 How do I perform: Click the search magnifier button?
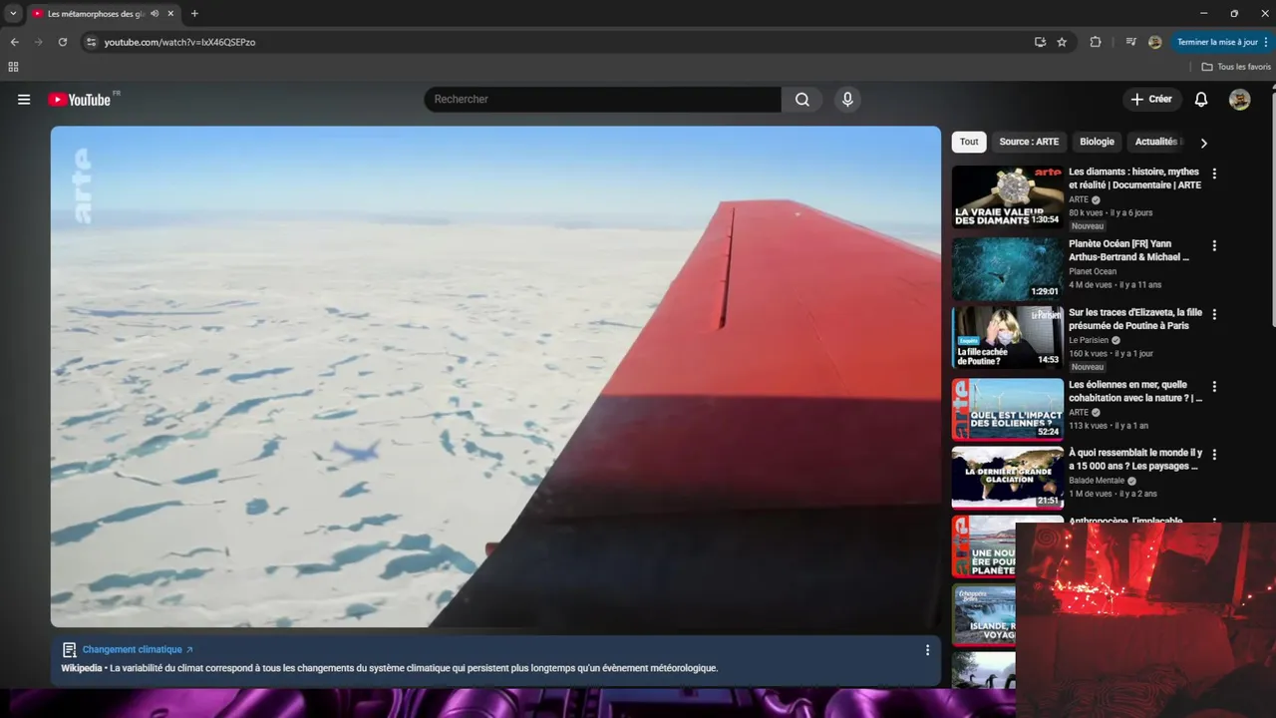tap(802, 99)
